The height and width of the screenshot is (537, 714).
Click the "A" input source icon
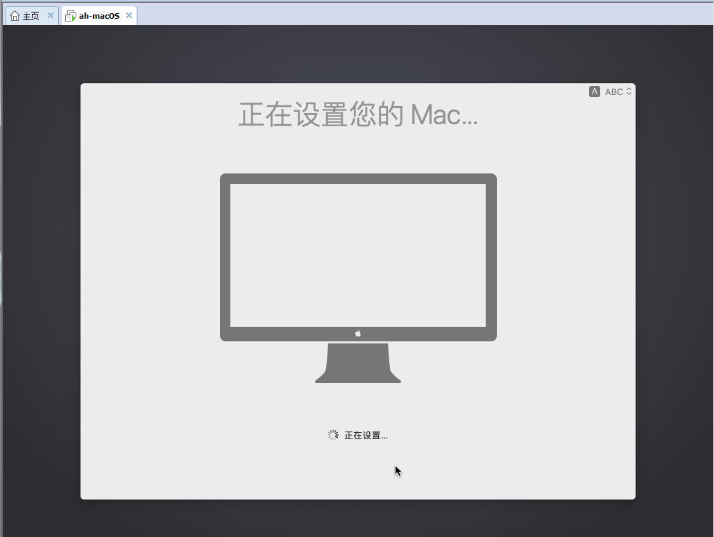point(594,92)
